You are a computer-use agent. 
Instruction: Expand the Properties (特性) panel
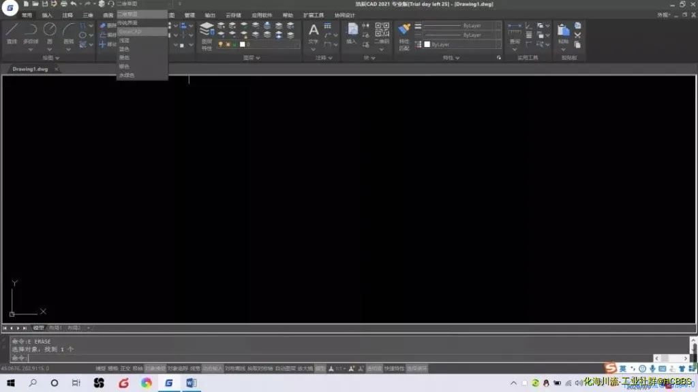[x=451, y=58]
